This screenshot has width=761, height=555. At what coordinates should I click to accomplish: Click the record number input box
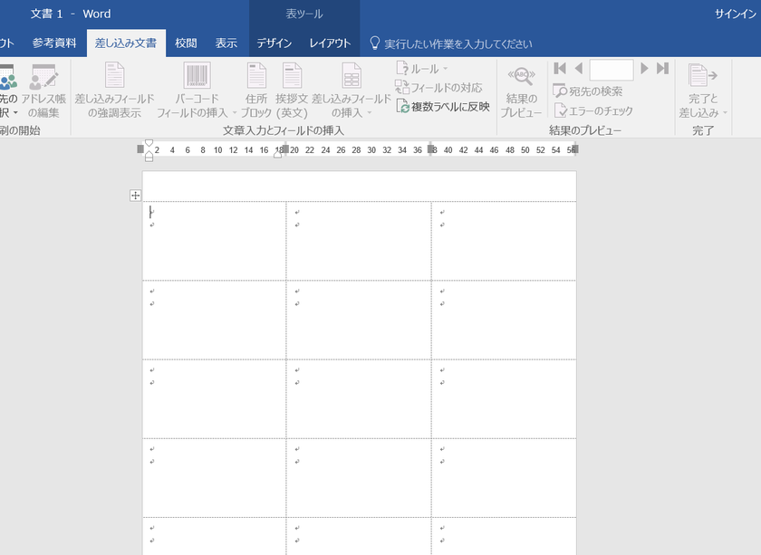tap(611, 70)
